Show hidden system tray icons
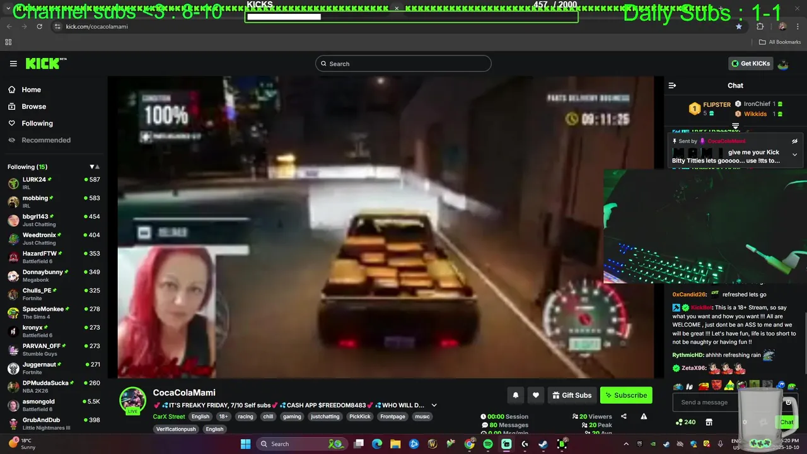Screen dimensions: 807x454 (626, 444)
